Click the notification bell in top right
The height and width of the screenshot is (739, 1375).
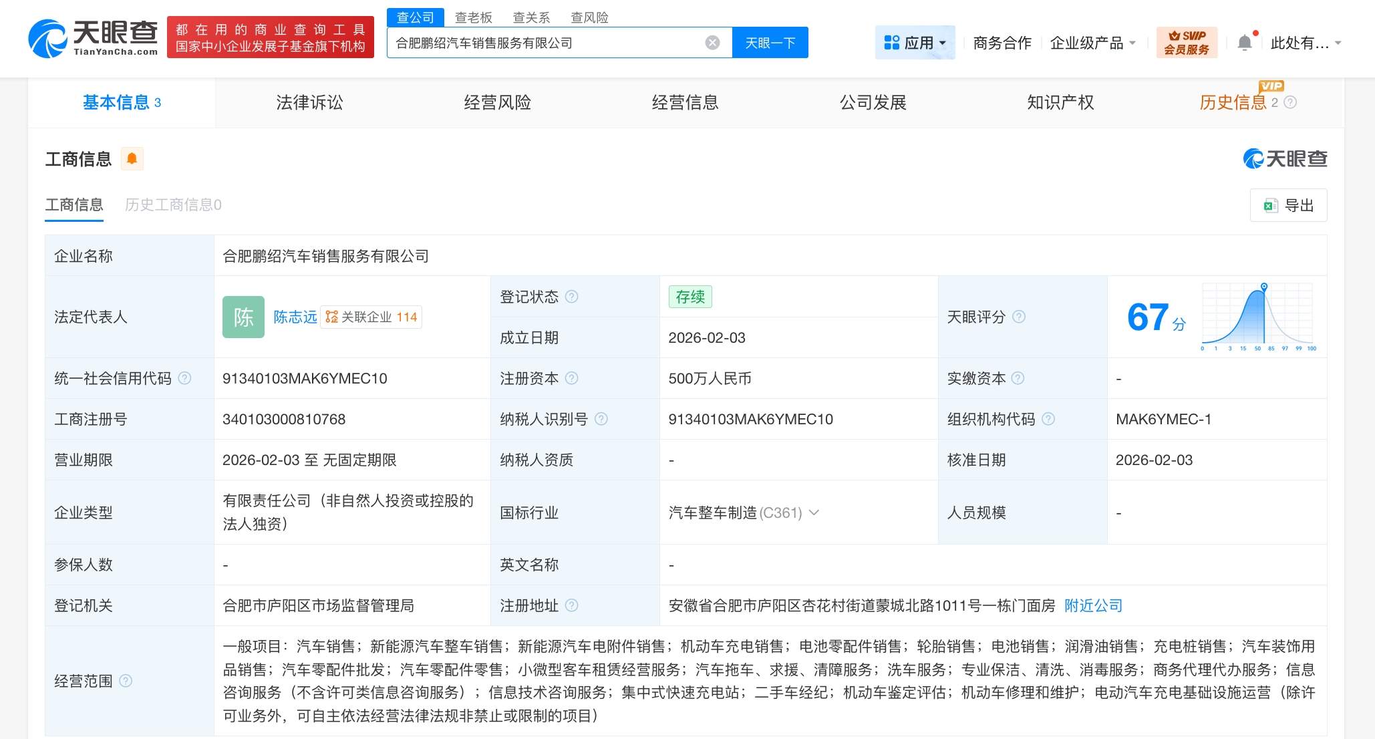pyautogui.click(x=1245, y=42)
